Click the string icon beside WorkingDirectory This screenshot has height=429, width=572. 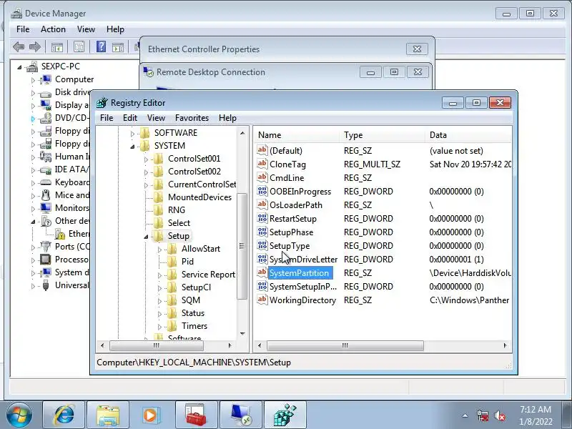262,300
